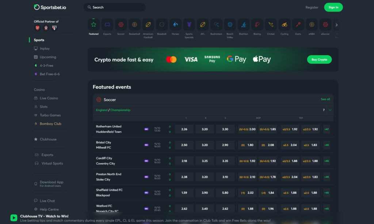Open the Featured star sports category
This screenshot has width=374, height=224.
[x=93, y=24]
